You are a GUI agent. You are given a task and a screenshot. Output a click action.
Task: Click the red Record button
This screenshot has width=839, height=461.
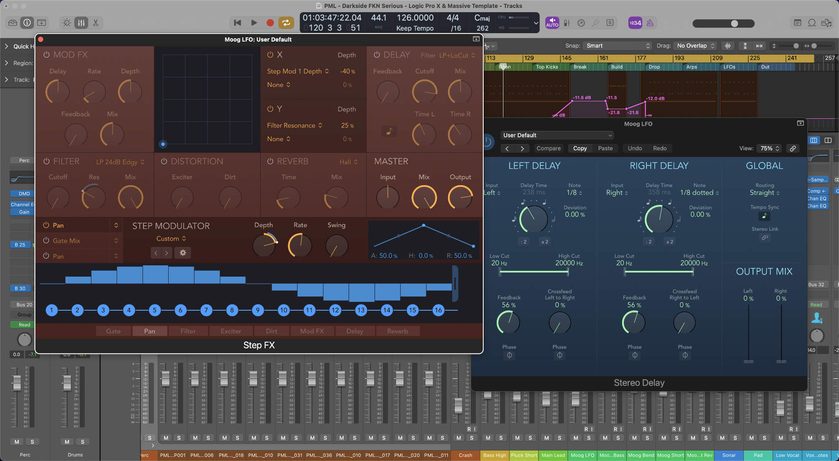(x=270, y=23)
